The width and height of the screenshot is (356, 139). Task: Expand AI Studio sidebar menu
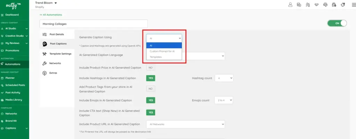pos(26,28)
